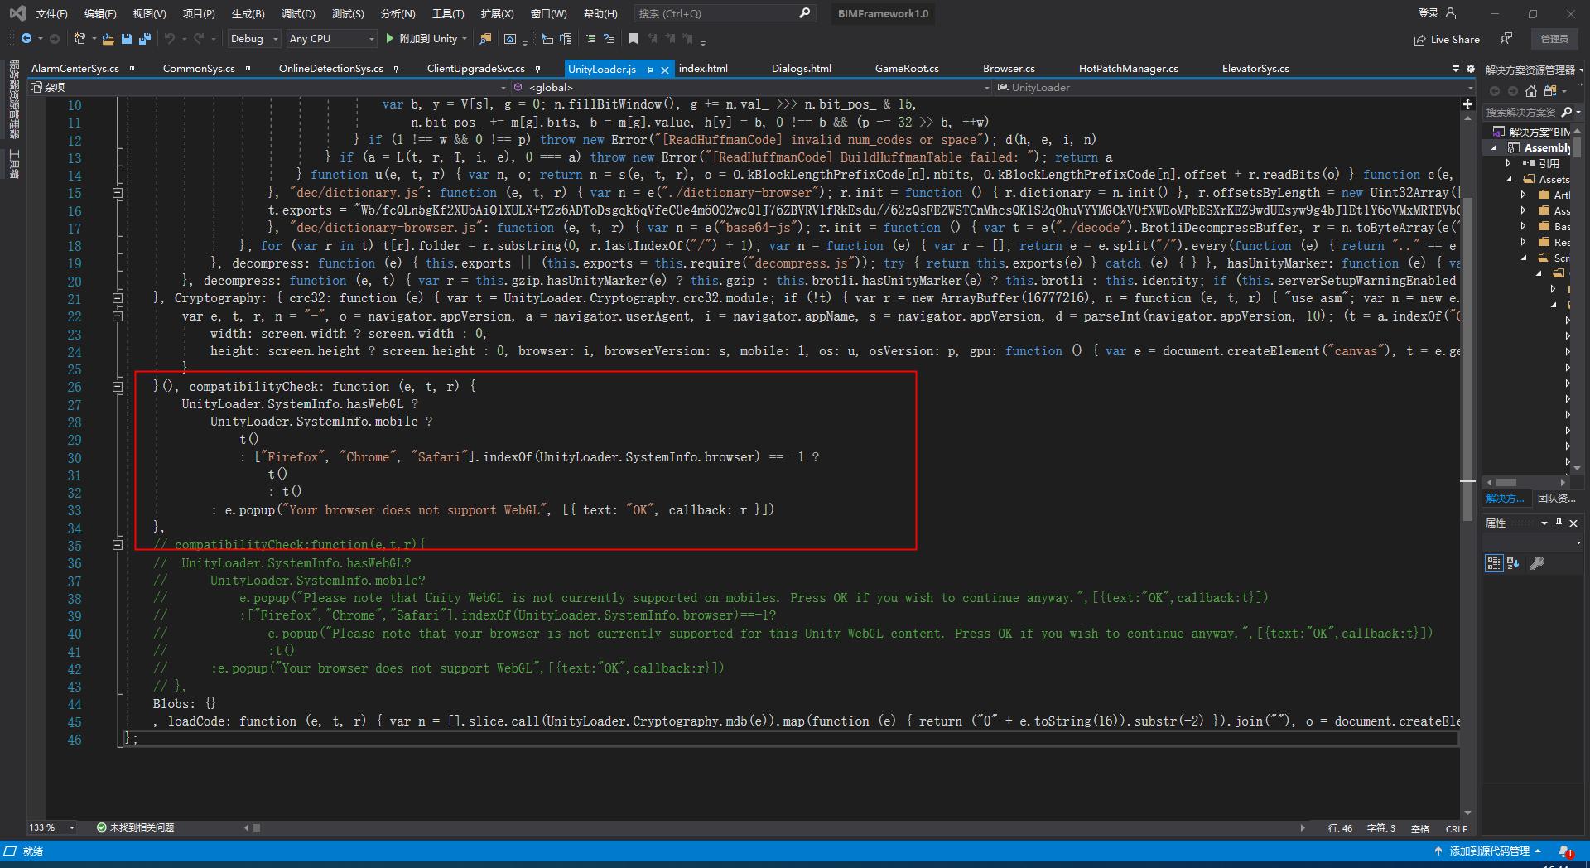
Task: Open file via the folder icon
Action: click(108, 39)
